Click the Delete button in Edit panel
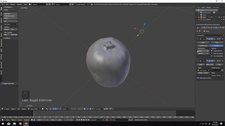This screenshot has width=225, height=126. pyautogui.click(x=11, y=18)
